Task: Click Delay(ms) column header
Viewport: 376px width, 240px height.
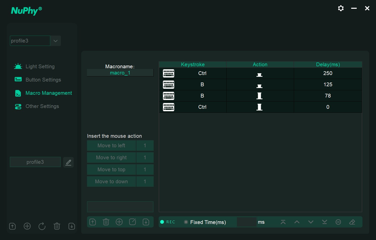Action: (328, 64)
